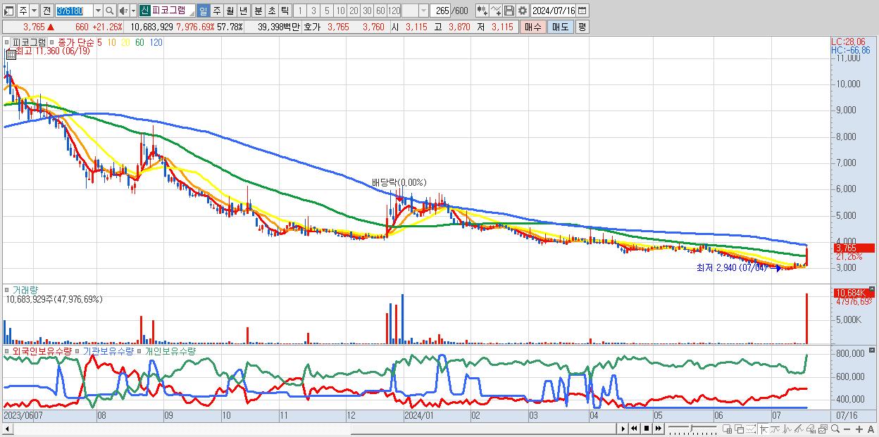This screenshot has width=879, height=437.
Task: Click the fast-forward button in bottom bar
Action: [x=658, y=429]
